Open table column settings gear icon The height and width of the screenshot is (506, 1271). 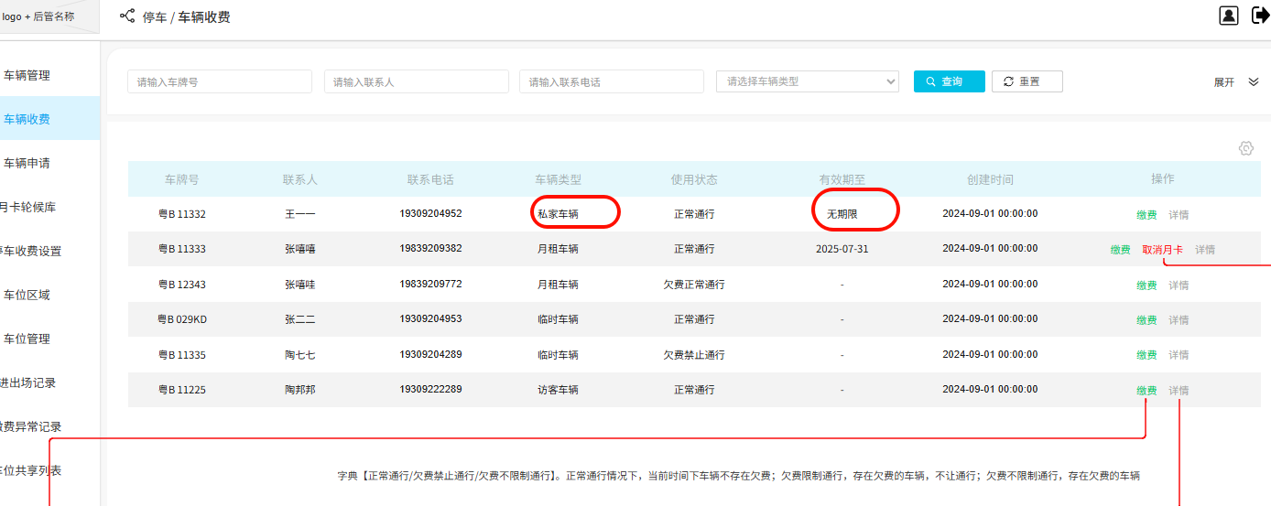(x=1245, y=148)
